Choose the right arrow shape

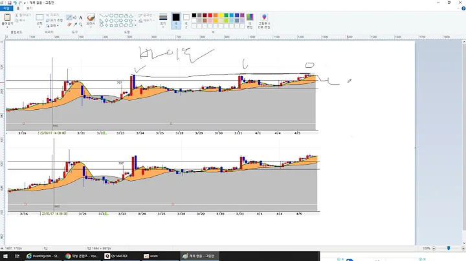click(121, 21)
